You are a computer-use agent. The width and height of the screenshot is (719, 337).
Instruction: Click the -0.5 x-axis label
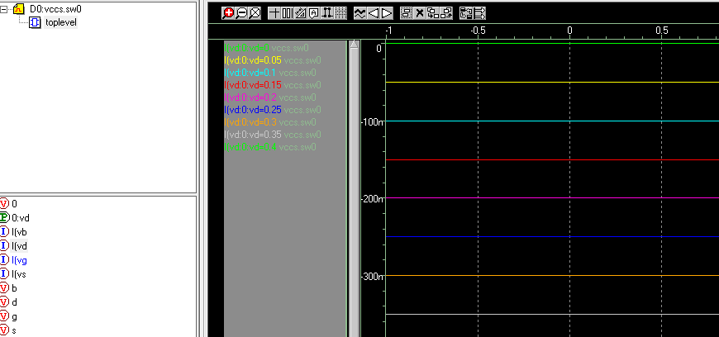pyautogui.click(x=478, y=31)
